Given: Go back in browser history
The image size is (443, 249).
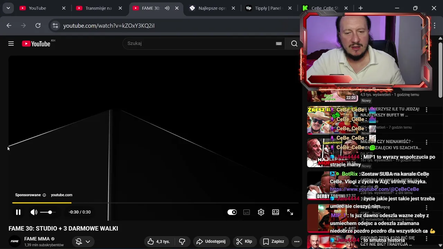Looking at the screenshot, I should [x=9, y=26].
